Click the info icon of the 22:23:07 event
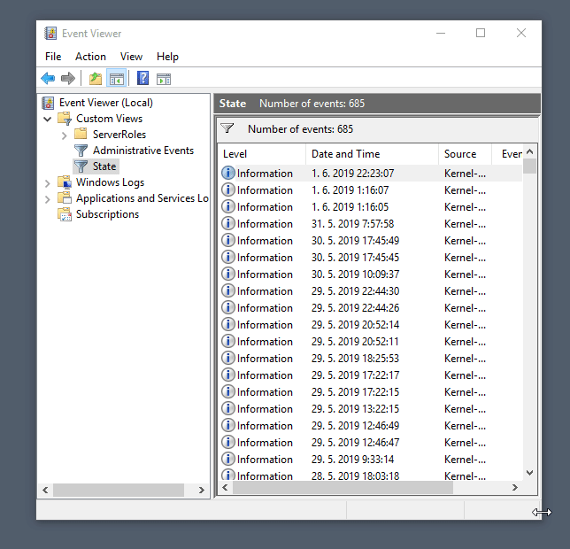This screenshot has width=570, height=549. (x=228, y=173)
